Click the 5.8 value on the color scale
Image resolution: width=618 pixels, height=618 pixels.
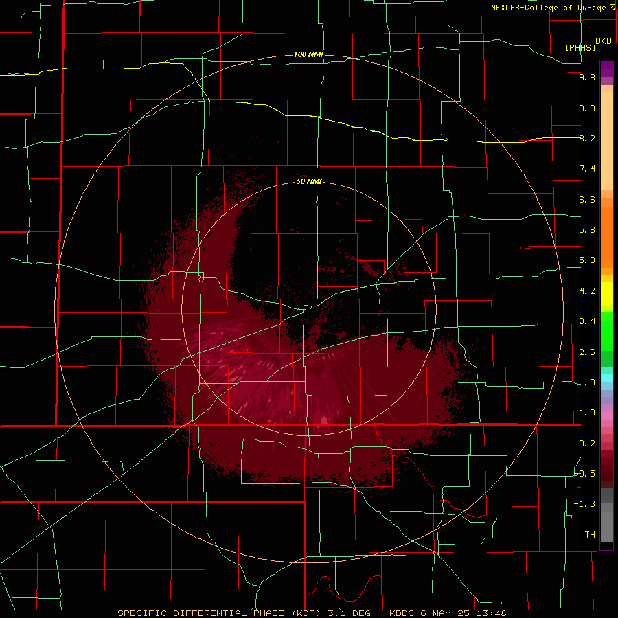coord(587,230)
